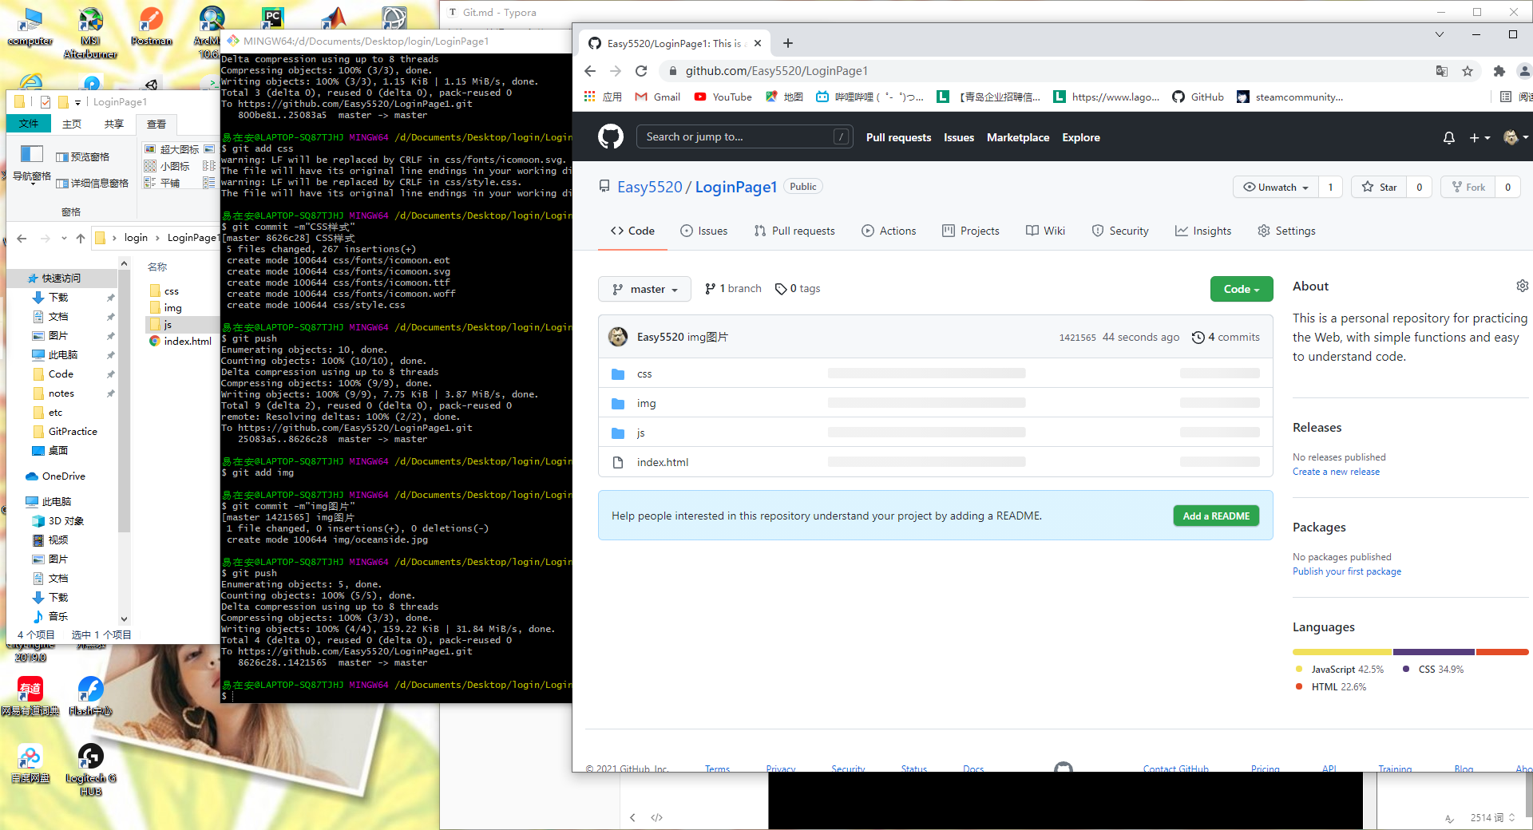Go up one folder in File Explorer

81,238
